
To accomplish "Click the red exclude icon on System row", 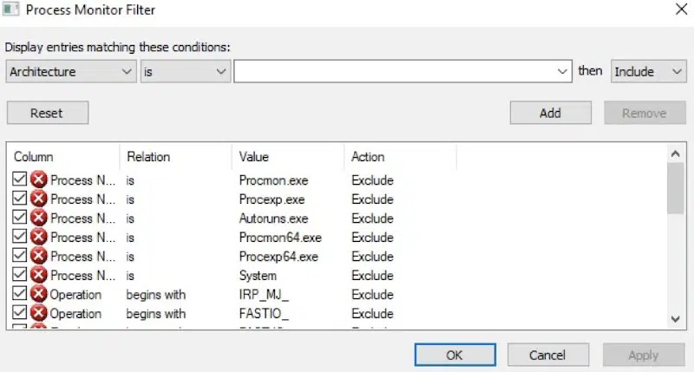I will tap(39, 276).
